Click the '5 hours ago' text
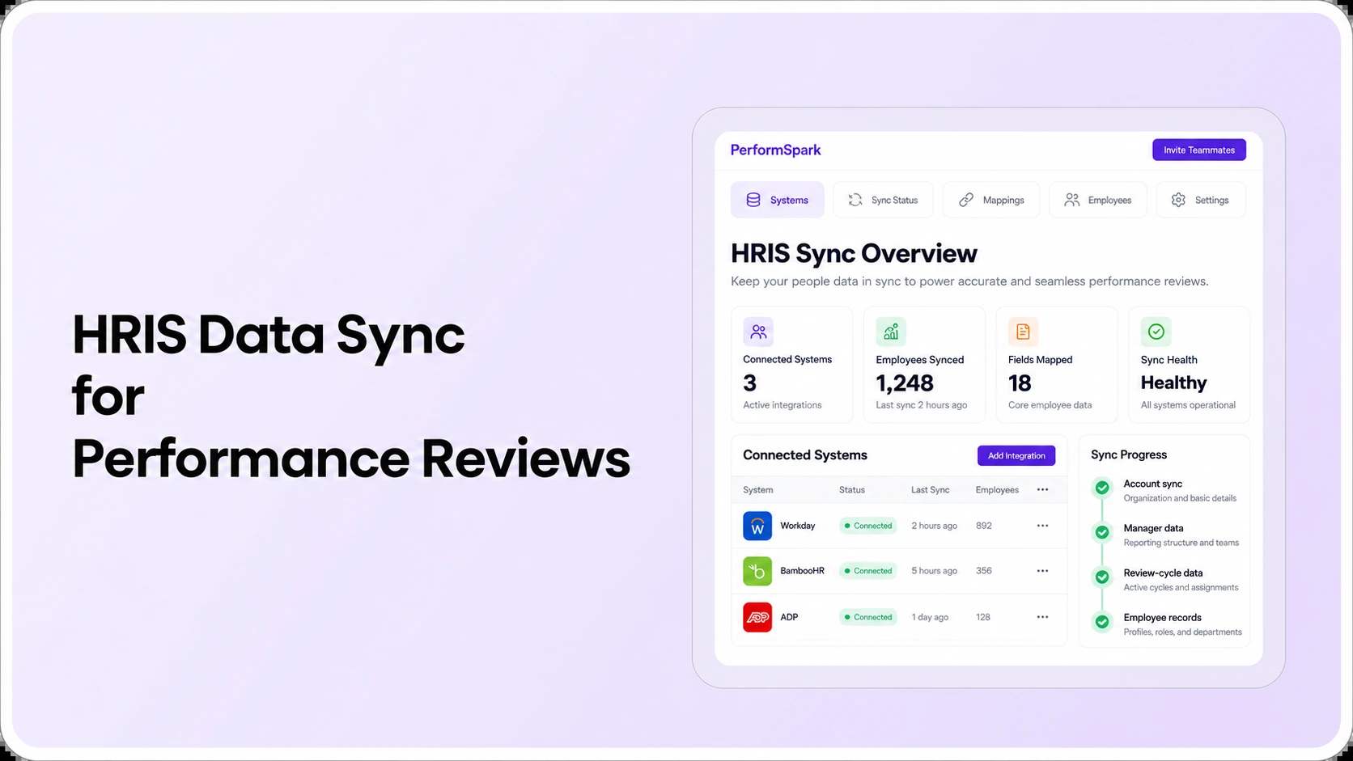This screenshot has height=761, width=1353. click(x=934, y=571)
